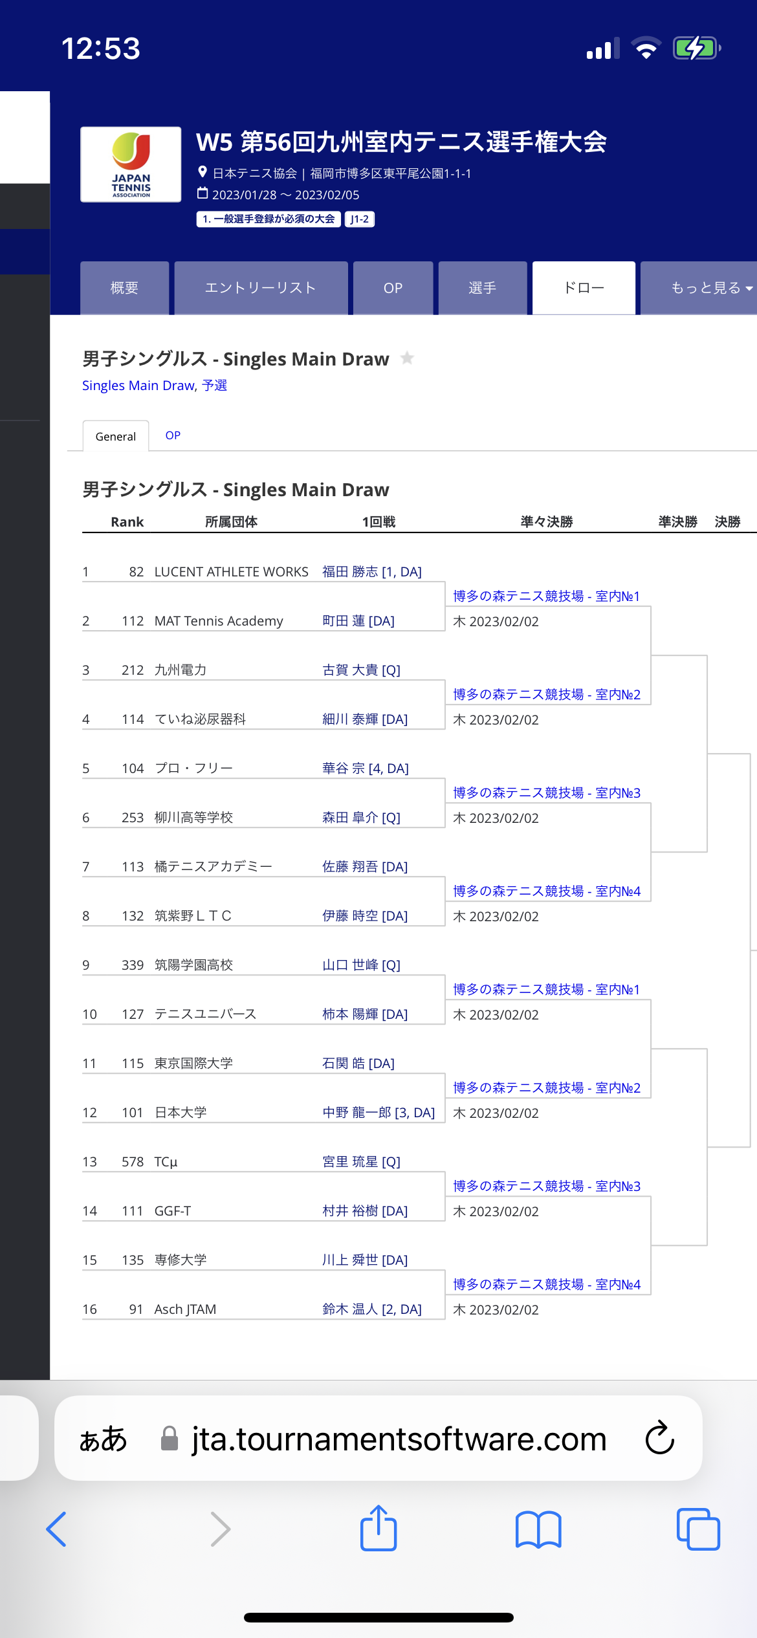Open player 福田 勝志 [1, DA]
757x1638 pixels.
pos(372,572)
